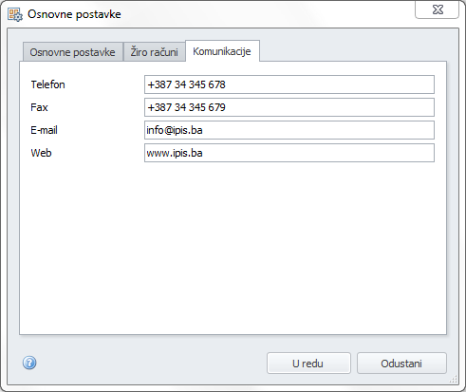
Task: Switch to the Osnovne postavke tab
Action: 72,52
